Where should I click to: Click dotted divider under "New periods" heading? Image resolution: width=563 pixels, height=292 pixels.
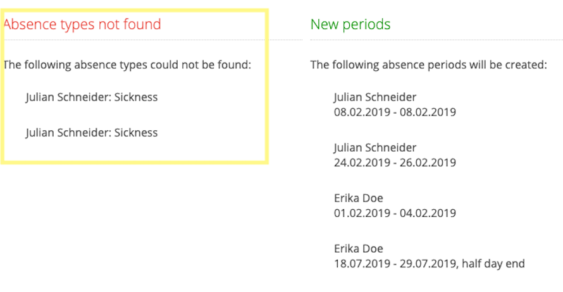tap(436, 40)
